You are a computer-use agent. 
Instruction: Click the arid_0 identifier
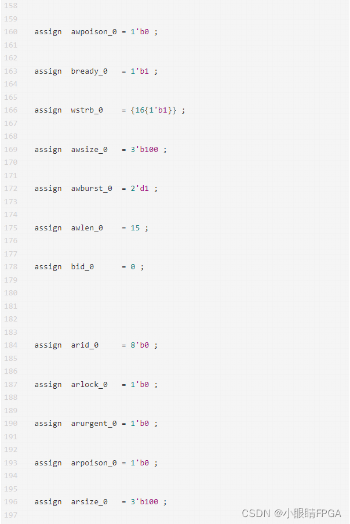point(85,345)
